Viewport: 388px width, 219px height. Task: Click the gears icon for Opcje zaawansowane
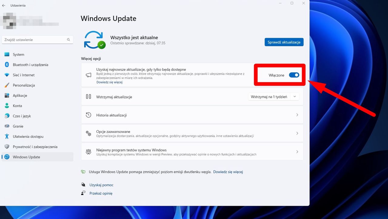(x=89, y=133)
